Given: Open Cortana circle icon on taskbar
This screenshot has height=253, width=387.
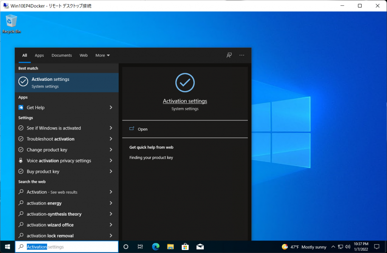Looking at the screenshot, I should 125,247.
